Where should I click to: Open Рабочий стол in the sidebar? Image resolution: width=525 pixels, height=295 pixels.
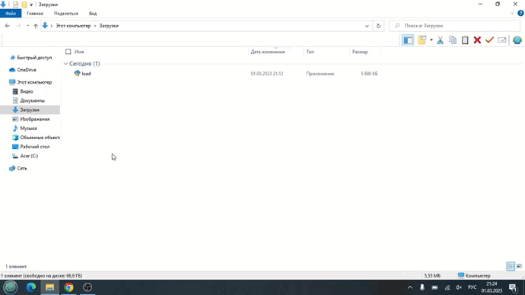pos(34,147)
